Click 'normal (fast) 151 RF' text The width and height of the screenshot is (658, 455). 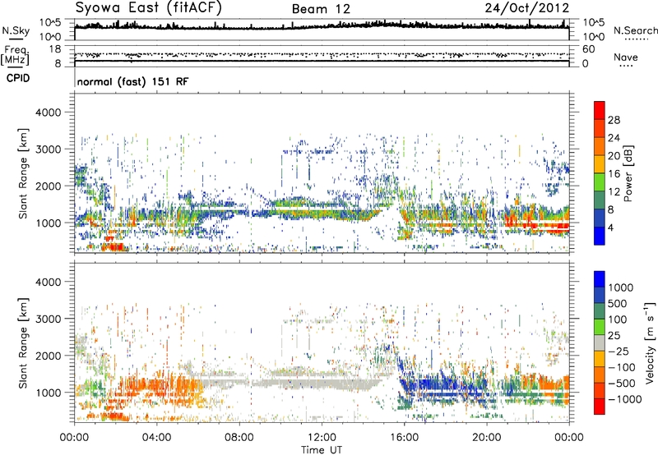(x=132, y=81)
